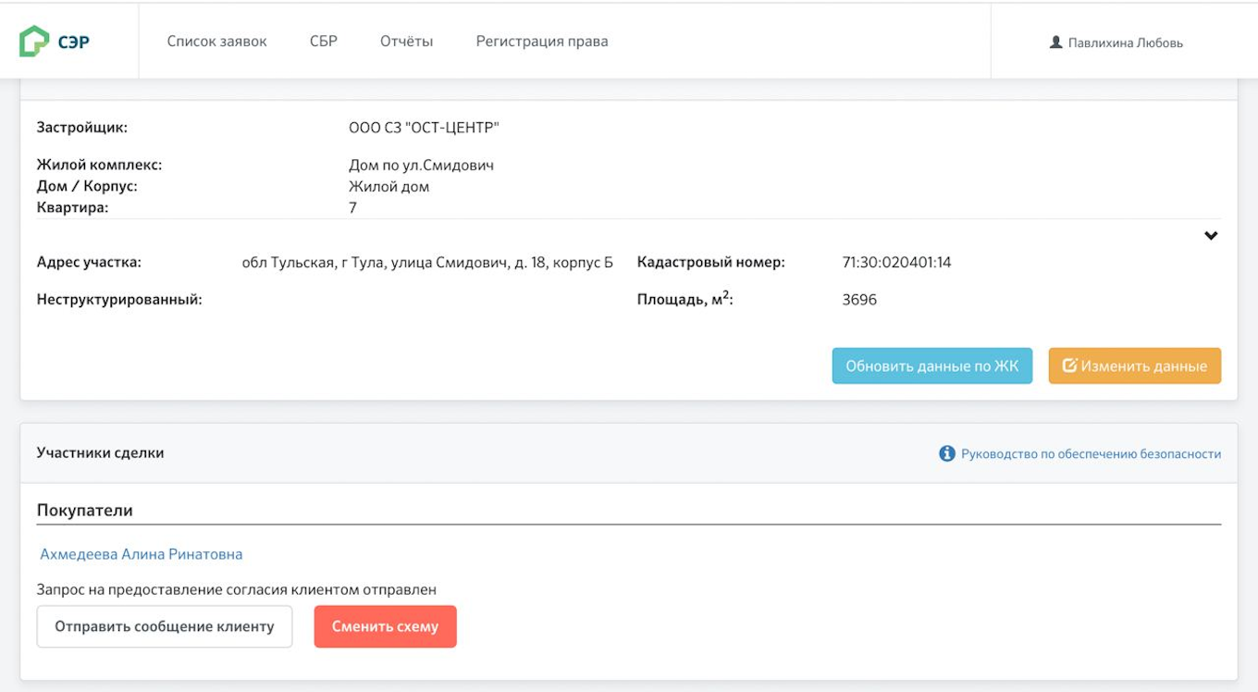Screen dimensions: 1258x692
Task: Click the Дом по ул.Смидович value
Action: pyautogui.click(x=422, y=166)
